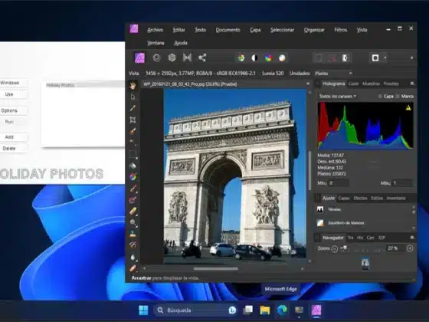Open the Navegador panel options menu

click(412, 238)
